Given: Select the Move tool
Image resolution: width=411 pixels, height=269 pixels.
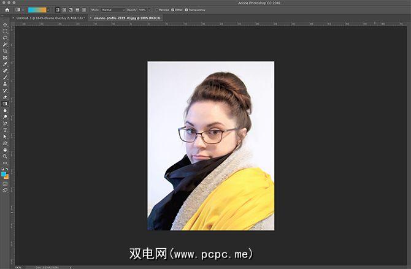Looking at the screenshot, I should [x=5, y=25].
